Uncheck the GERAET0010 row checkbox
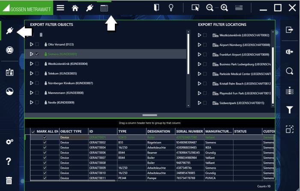Image resolution: width=300 pixels, height=191 pixels. pyautogui.click(x=45, y=173)
